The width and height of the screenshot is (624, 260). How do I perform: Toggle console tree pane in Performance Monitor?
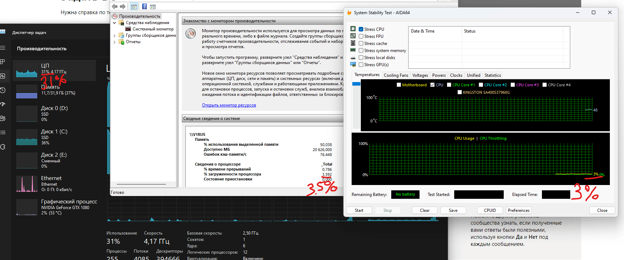pos(134,6)
